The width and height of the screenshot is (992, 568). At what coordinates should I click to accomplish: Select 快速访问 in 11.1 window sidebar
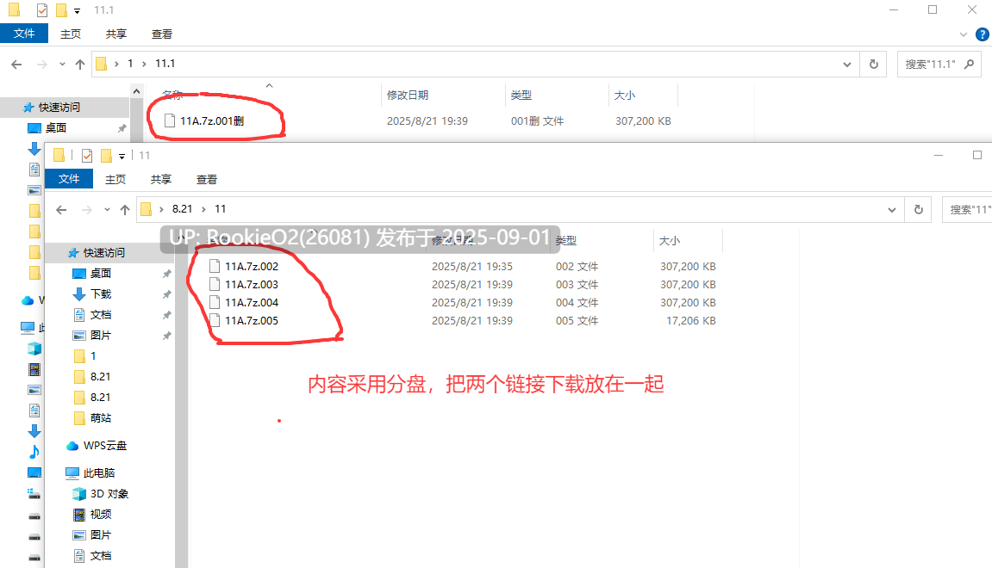[59, 108]
